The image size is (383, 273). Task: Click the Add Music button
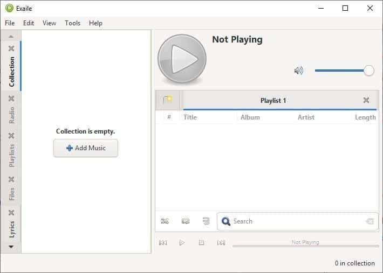(x=86, y=148)
